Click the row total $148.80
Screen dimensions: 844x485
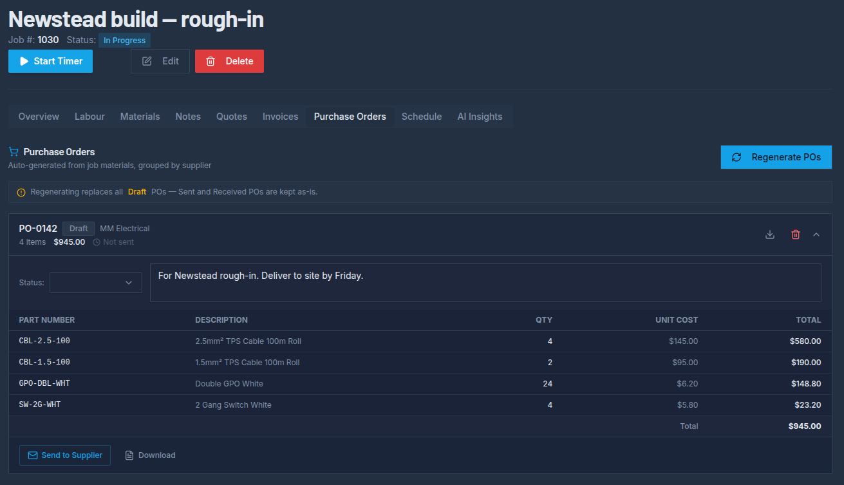coord(806,384)
